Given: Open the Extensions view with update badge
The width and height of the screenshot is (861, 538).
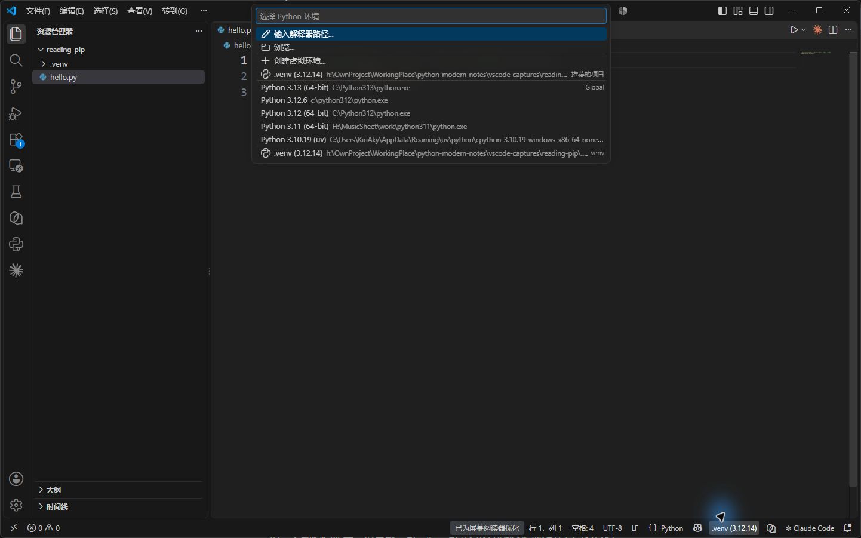Looking at the screenshot, I should coord(16,140).
